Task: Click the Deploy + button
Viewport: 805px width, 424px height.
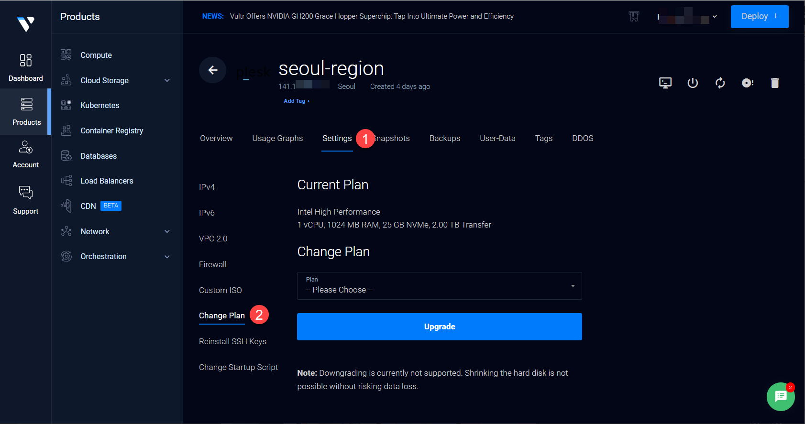Action: click(760, 16)
